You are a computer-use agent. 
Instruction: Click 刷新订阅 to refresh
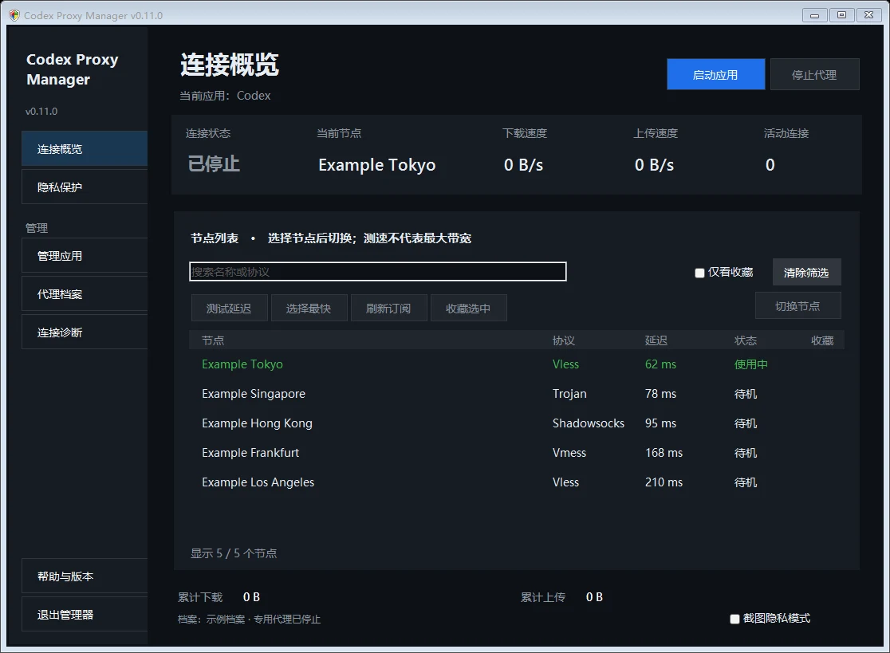click(389, 308)
